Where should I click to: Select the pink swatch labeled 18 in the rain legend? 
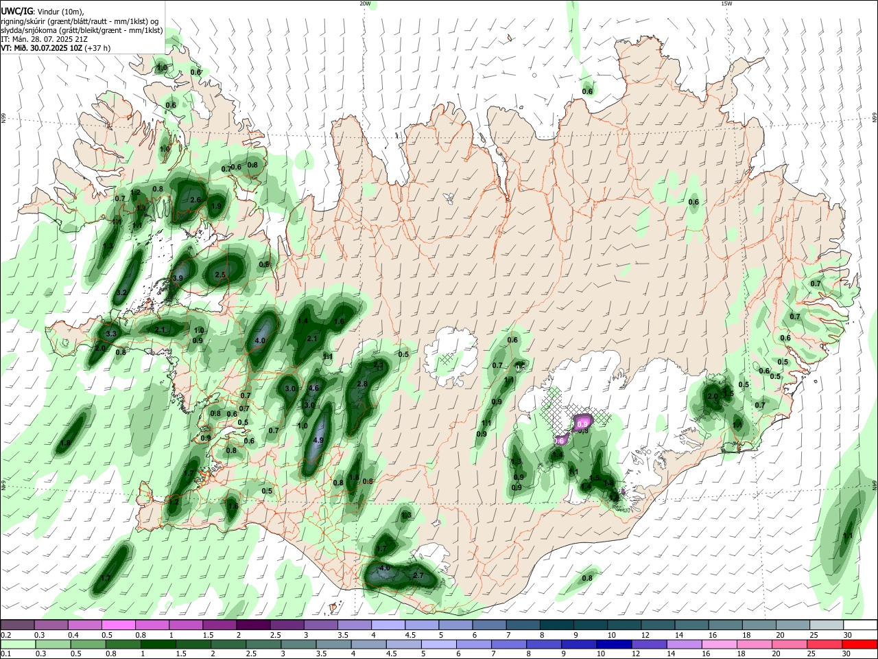coord(753,645)
